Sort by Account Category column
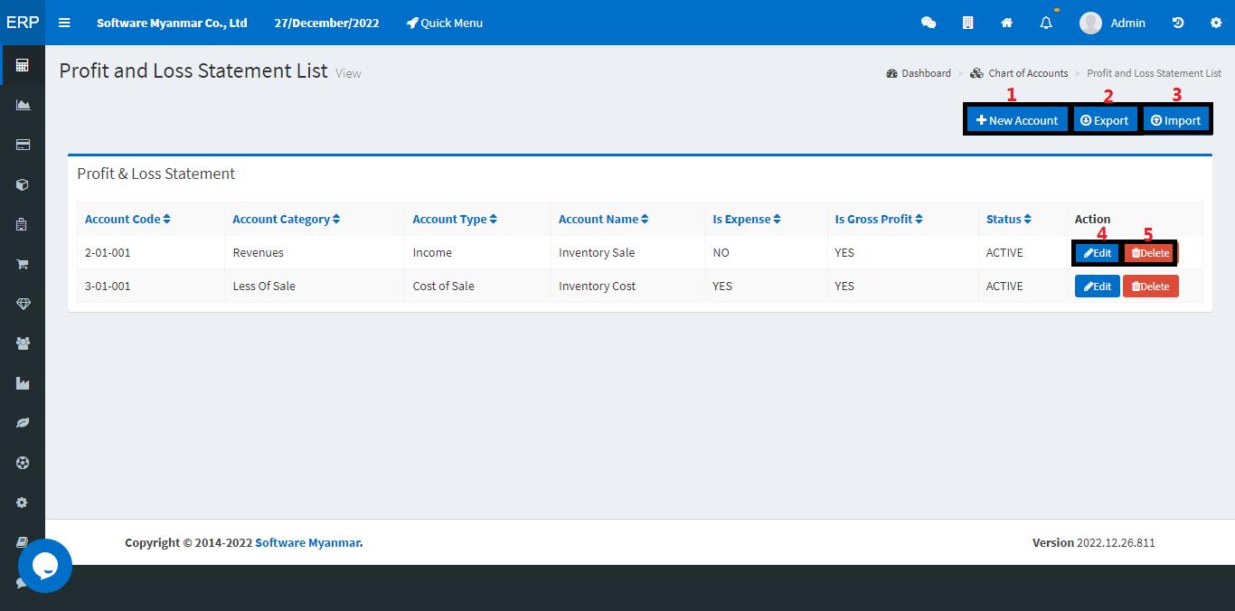Viewport: 1235px width, 611px height. [286, 219]
